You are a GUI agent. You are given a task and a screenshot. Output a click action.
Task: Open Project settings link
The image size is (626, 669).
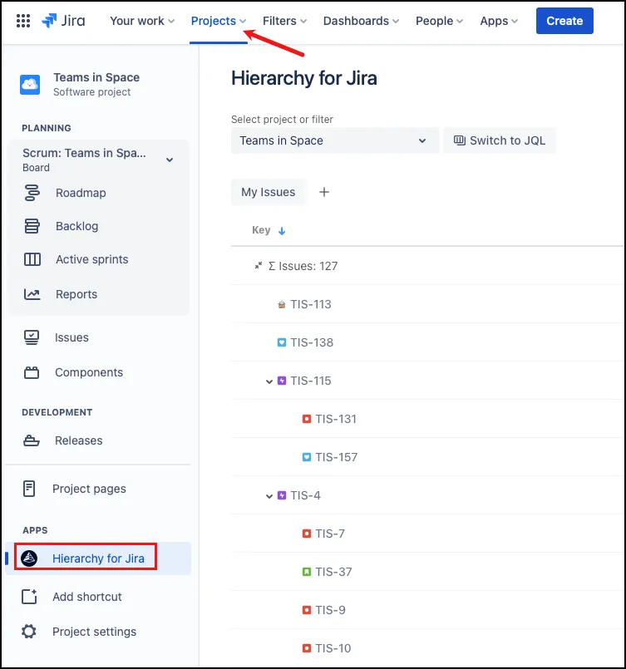[94, 632]
